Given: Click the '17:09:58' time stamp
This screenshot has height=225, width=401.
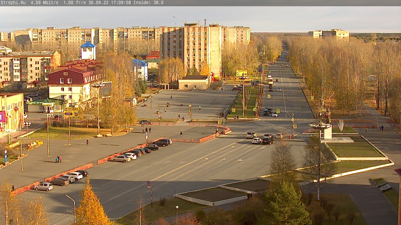Looking at the screenshot, I should (121, 2).
